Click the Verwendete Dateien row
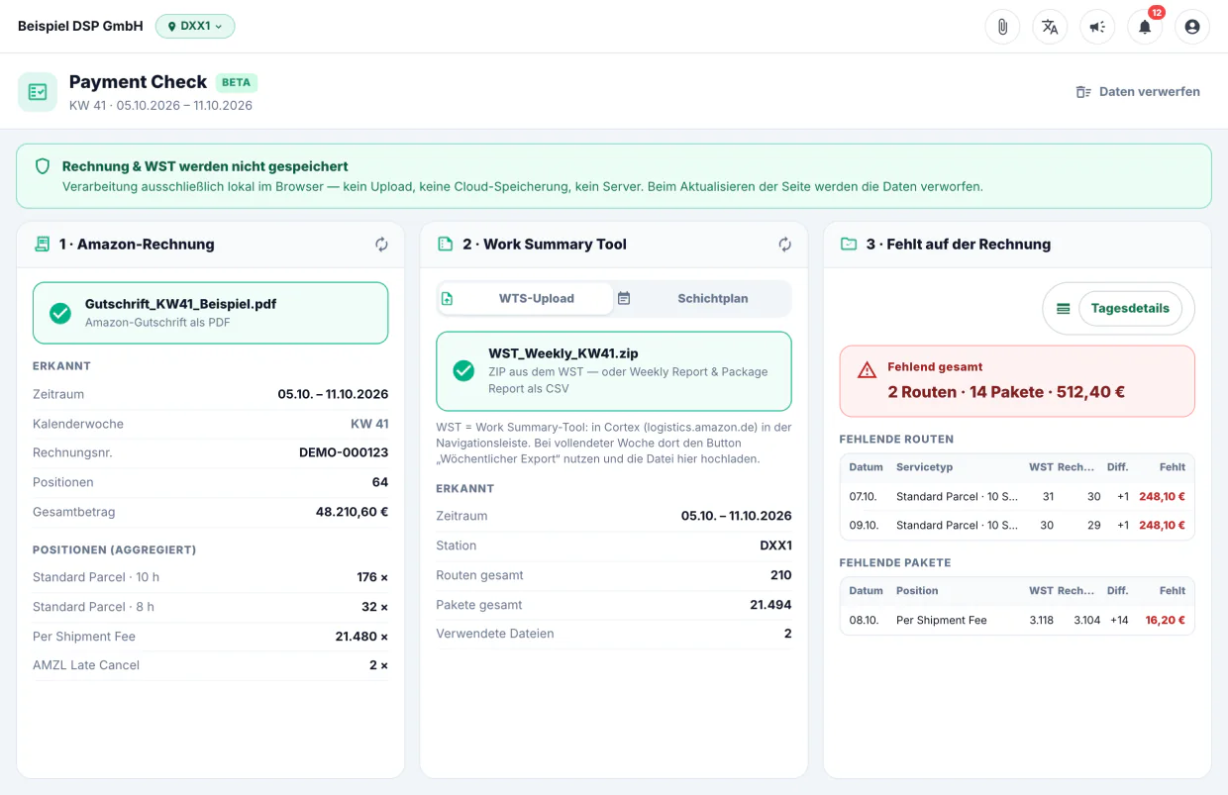The height and width of the screenshot is (795, 1228). 614,634
